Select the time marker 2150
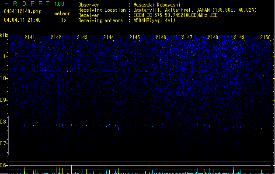 (x=265, y=37)
